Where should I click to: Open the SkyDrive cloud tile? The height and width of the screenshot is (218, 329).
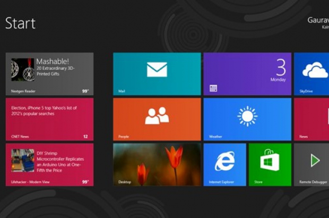click(x=314, y=71)
